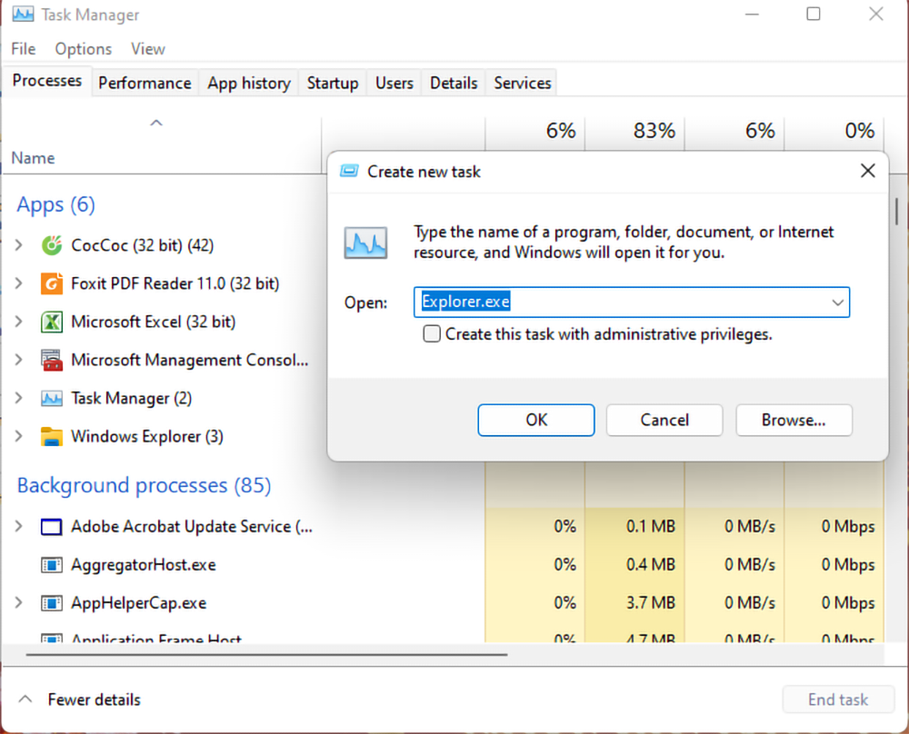Close the Create new task dialog
Screen dimensions: 909x734
click(x=868, y=171)
